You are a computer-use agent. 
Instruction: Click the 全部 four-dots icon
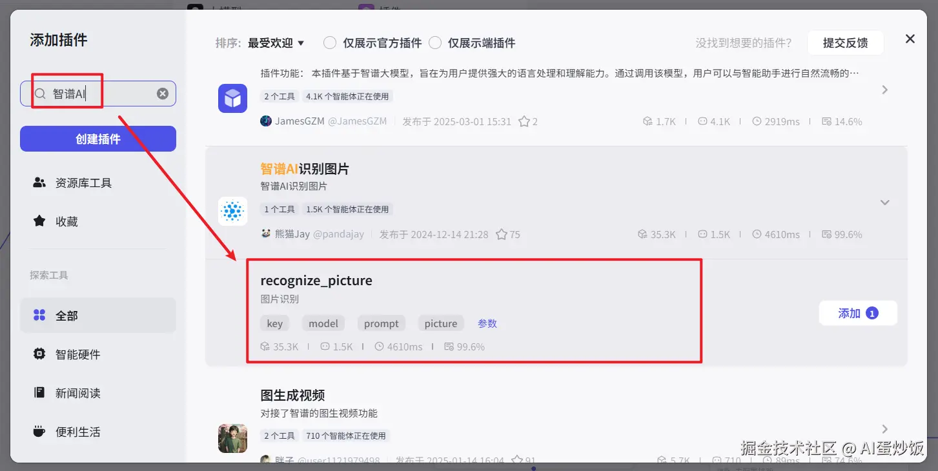[x=39, y=316]
